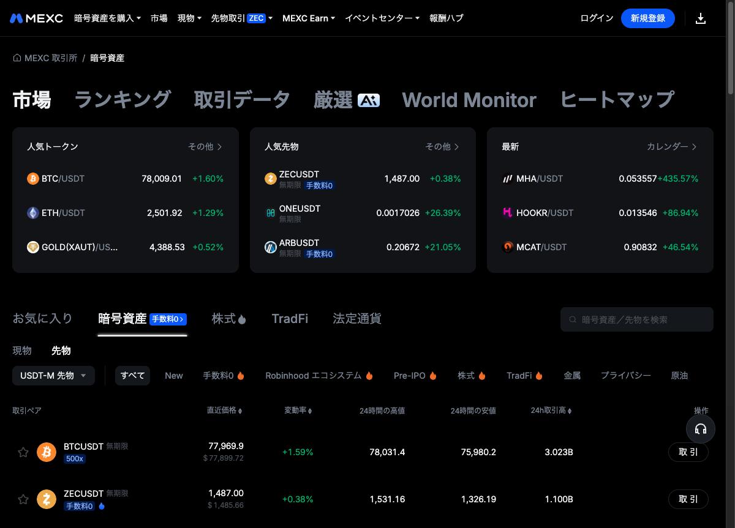Open the 取引データ tab
This screenshot has width=735, height=528.
click(x=242, y=100)
